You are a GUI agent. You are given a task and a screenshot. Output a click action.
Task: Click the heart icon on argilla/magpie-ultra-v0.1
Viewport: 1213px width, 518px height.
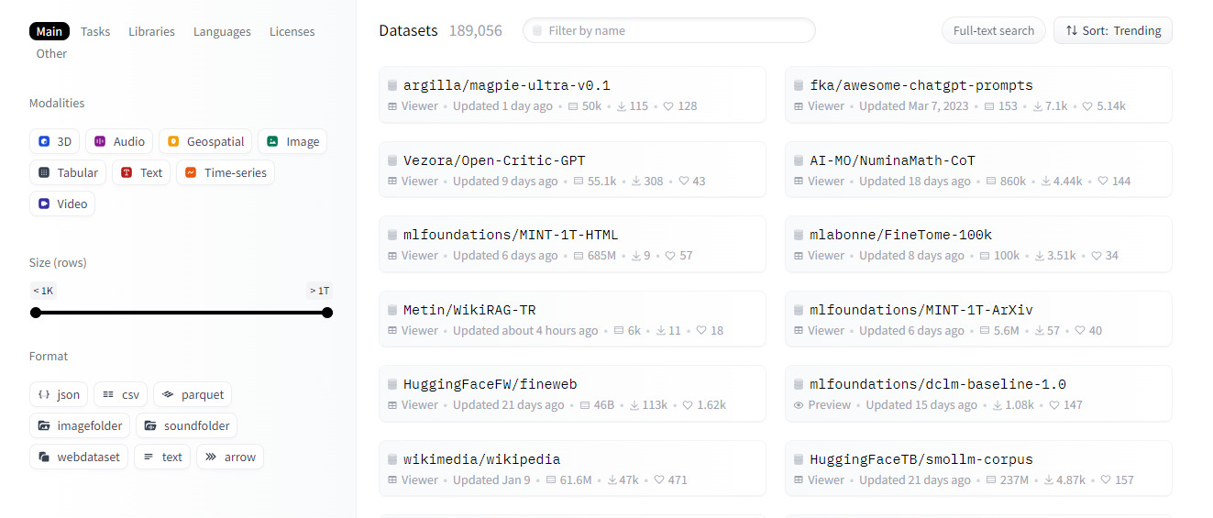pyautogui.click(x=668, y=106)
